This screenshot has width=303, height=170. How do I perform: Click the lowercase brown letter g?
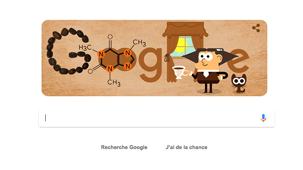click(x=150, y=64)
